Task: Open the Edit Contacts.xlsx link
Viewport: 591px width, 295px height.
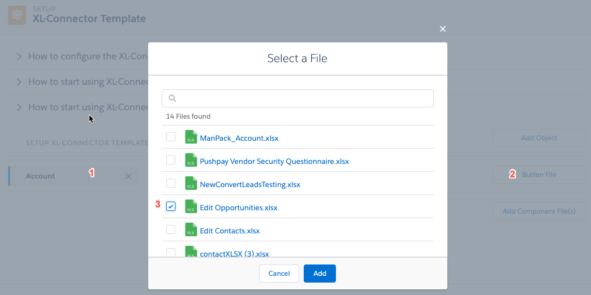Action: [230, 231]
